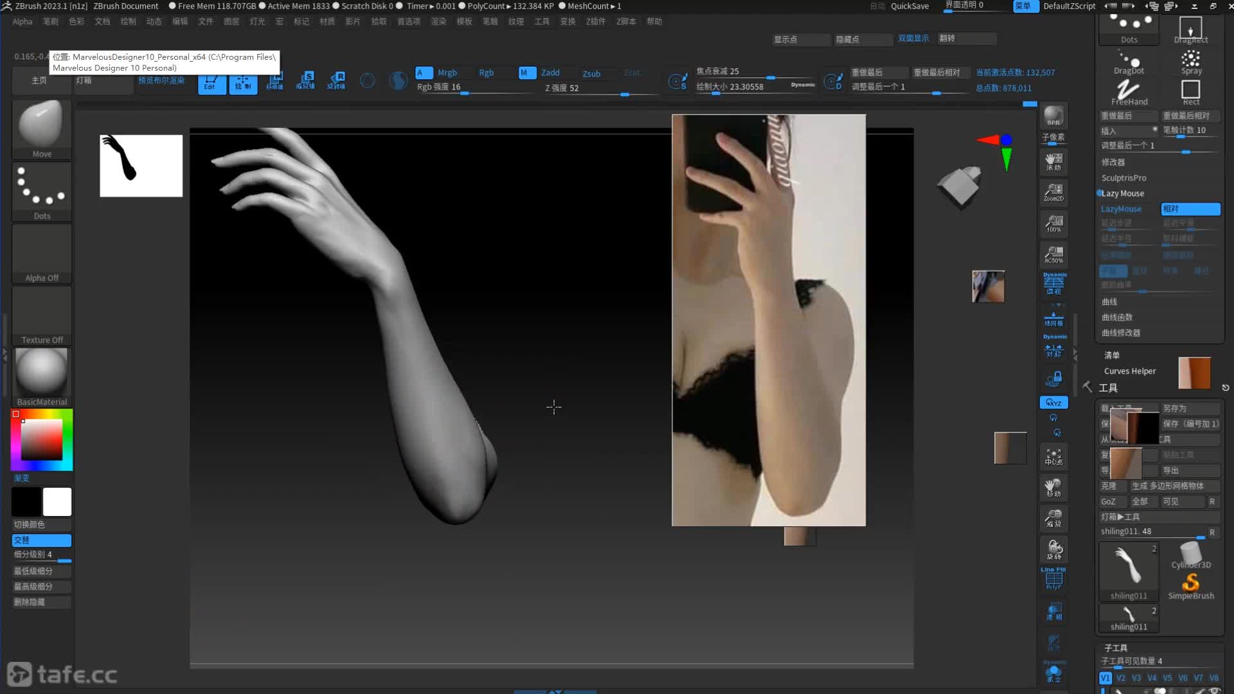Adjust the Rgb强度 16 slider
Screen dimensions: 1234x694
[474, 87]
